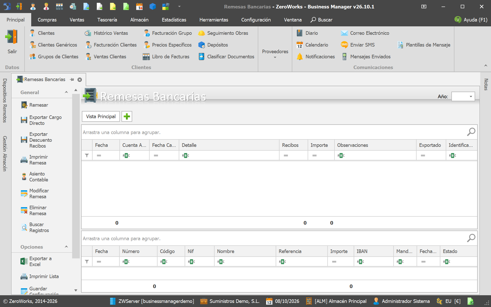Screen dimensions: 491x307
Task: Click Imprimir Remesa
Action: pos(34,160)
